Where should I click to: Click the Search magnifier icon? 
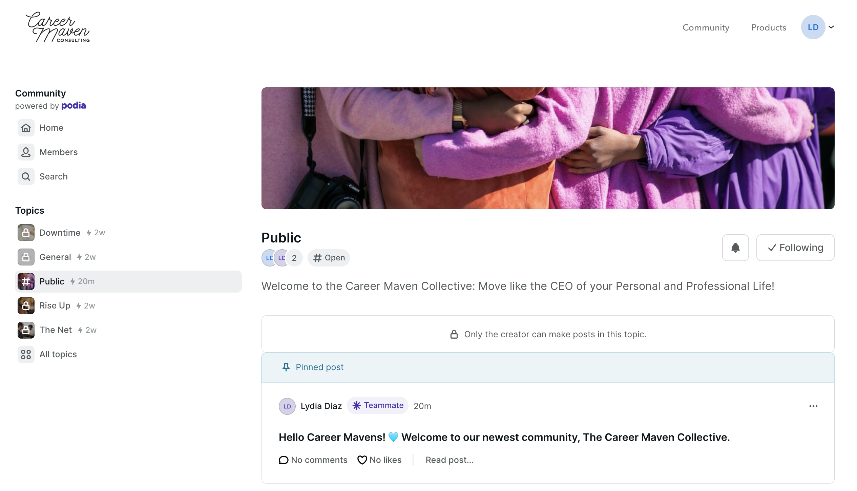pyautogui.click(x=26, y=177)
